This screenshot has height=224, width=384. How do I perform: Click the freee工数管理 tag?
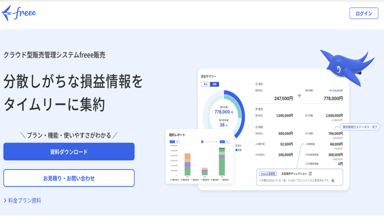(x=268, y=174)
